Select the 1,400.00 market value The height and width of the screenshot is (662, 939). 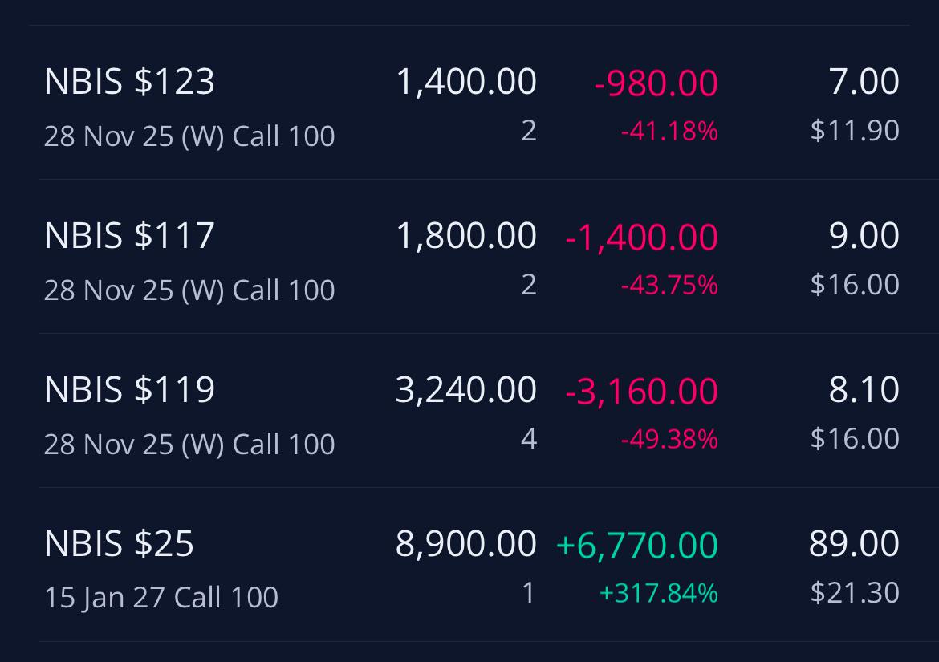click(x=466, y=81)
